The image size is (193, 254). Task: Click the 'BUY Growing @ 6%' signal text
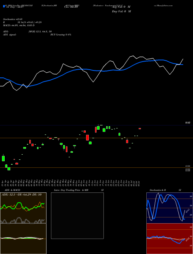(61, 35)
